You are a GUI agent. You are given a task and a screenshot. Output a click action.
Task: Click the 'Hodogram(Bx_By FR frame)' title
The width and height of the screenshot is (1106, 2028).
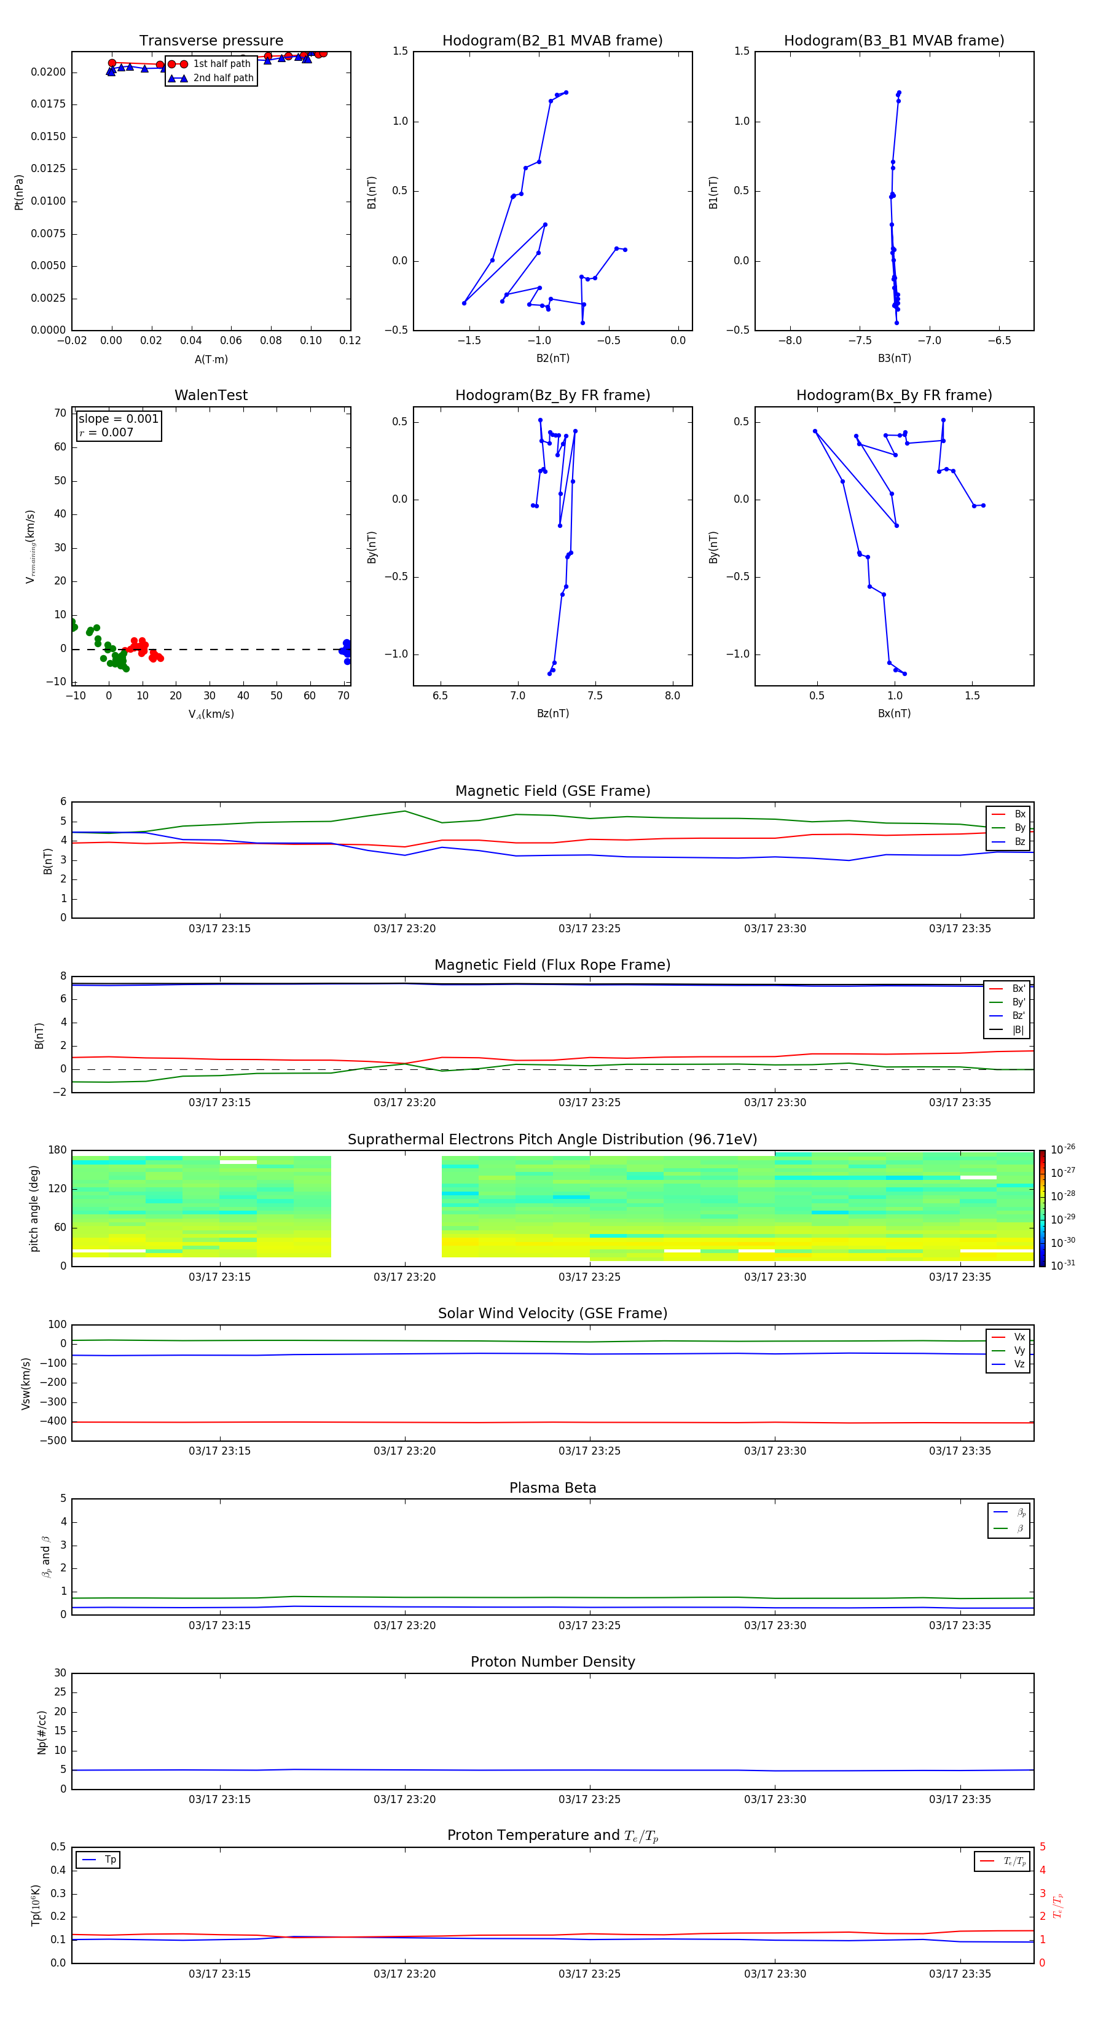point(894,395)
